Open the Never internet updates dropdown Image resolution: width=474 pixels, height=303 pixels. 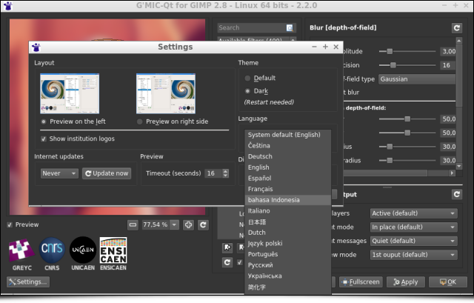pos(59,173)
